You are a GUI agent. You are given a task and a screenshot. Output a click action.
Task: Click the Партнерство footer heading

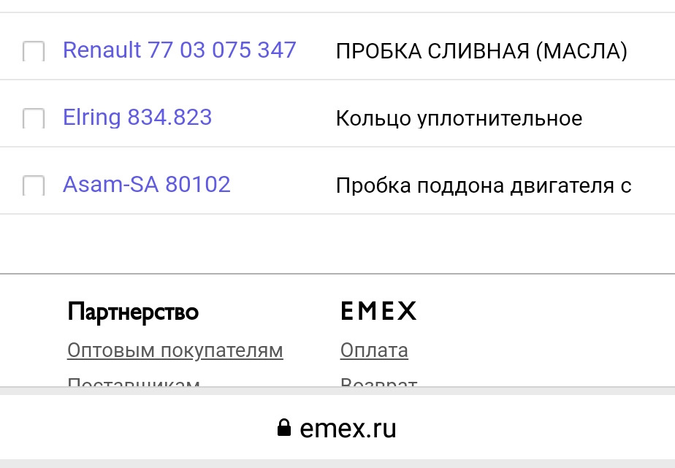point(132,311)
